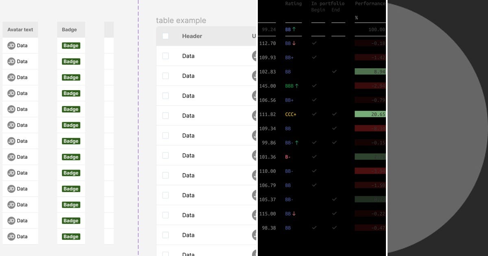Click the green up arrow beside the top BB rating
488x256 pixels.
click(x=294, y=29)
